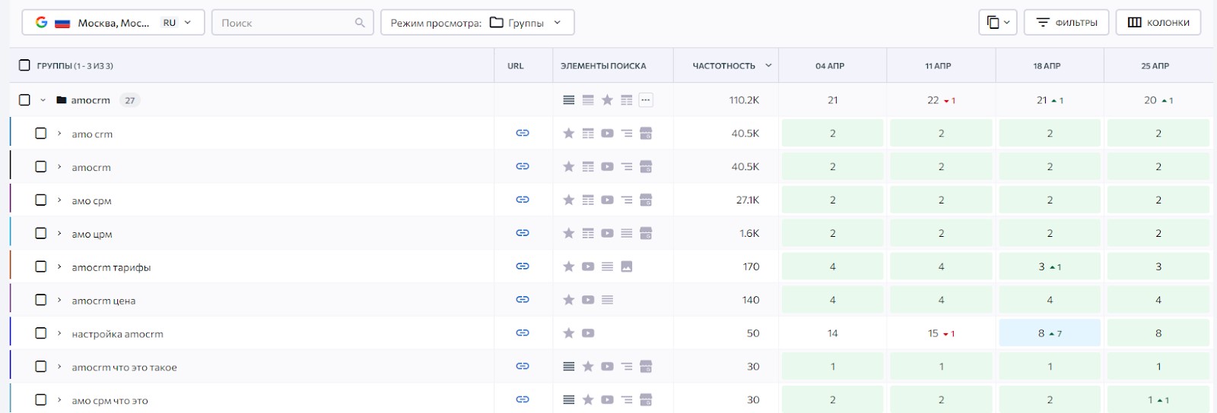Focus the Поиск search field
The height and width of the screenshot is (413, 1217).
tap(293, 23)
